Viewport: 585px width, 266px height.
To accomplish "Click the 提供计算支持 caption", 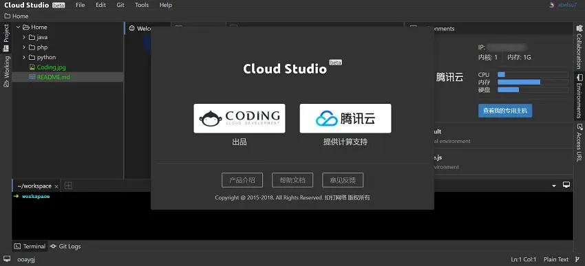I will click(345, 142).
